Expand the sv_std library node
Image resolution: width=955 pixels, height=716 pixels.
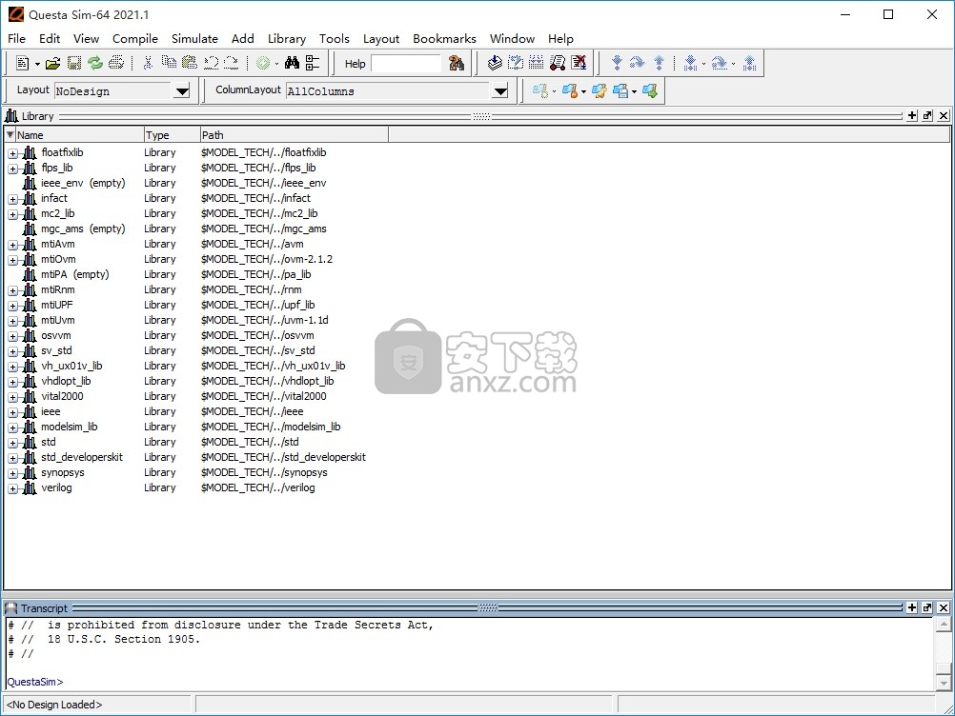(x=12, y=351)
